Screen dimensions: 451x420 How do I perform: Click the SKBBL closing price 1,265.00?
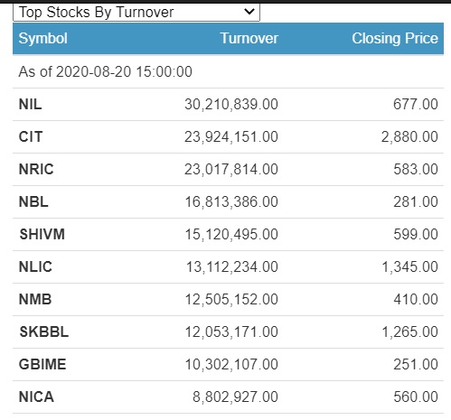tap(409, 332)
